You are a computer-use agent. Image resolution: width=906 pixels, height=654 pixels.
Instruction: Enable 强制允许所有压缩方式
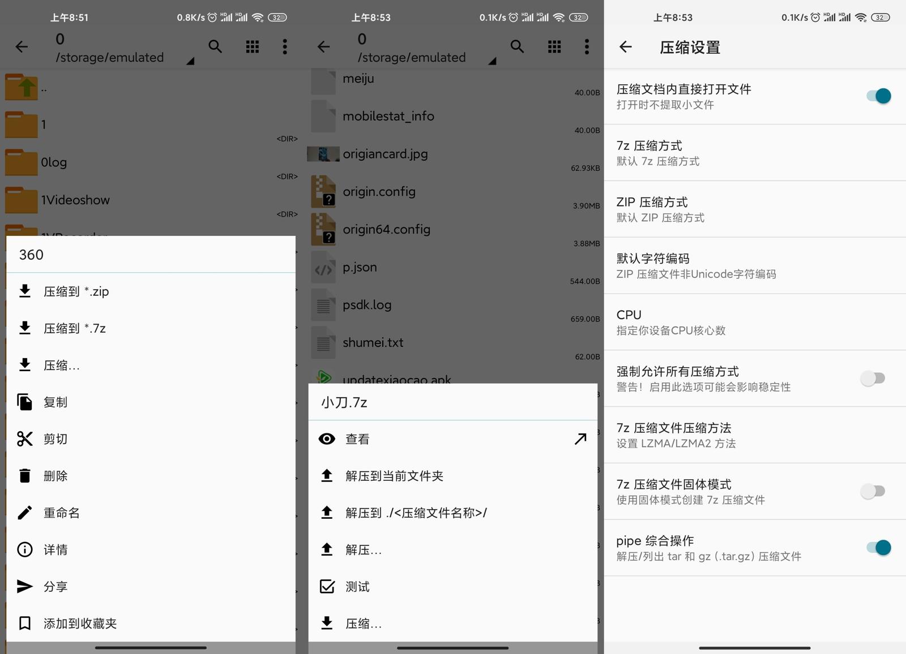click(873, 378)
